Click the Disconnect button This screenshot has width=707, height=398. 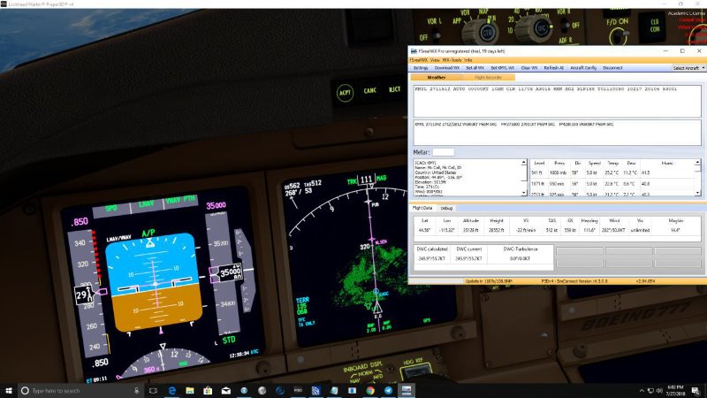click(612, 68)
